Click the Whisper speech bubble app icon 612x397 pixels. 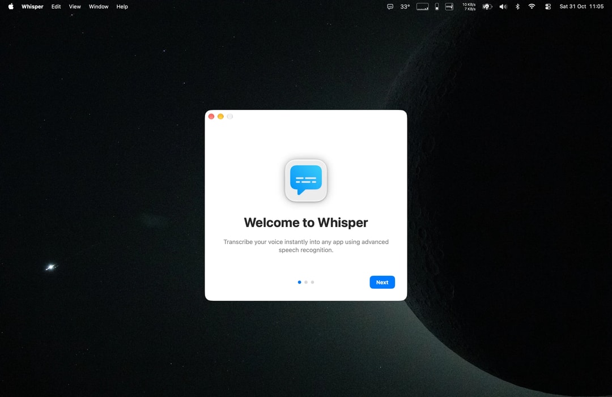click(306, 181)
